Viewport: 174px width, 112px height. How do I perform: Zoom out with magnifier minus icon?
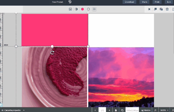[155, 110]
